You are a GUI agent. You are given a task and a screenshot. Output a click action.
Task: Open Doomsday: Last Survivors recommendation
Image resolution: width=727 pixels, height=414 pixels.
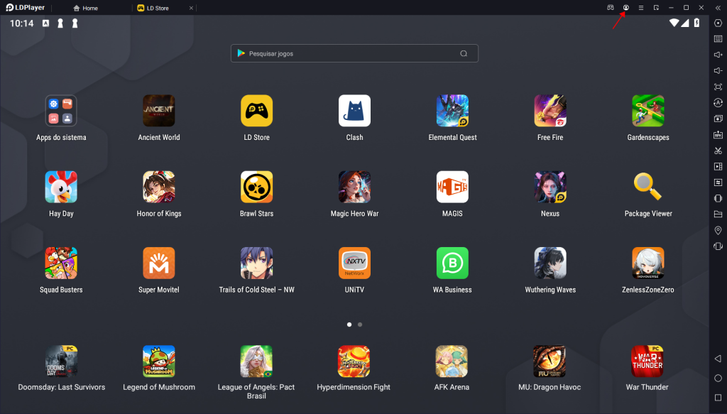click(x=61, y=361)
